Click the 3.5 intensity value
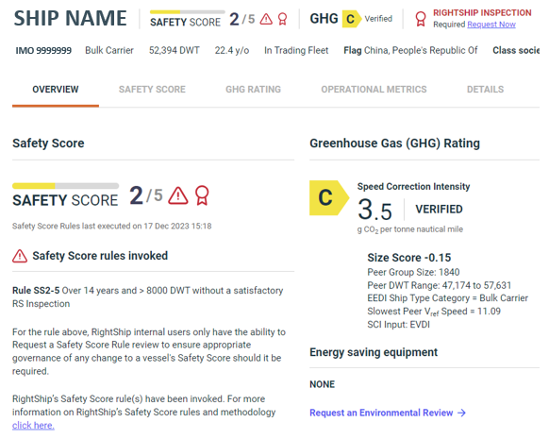 374,210
